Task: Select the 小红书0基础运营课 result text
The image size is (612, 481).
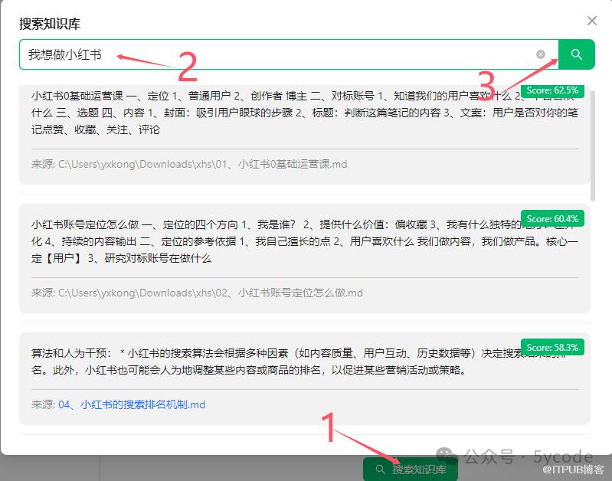Action: (304, 113)
